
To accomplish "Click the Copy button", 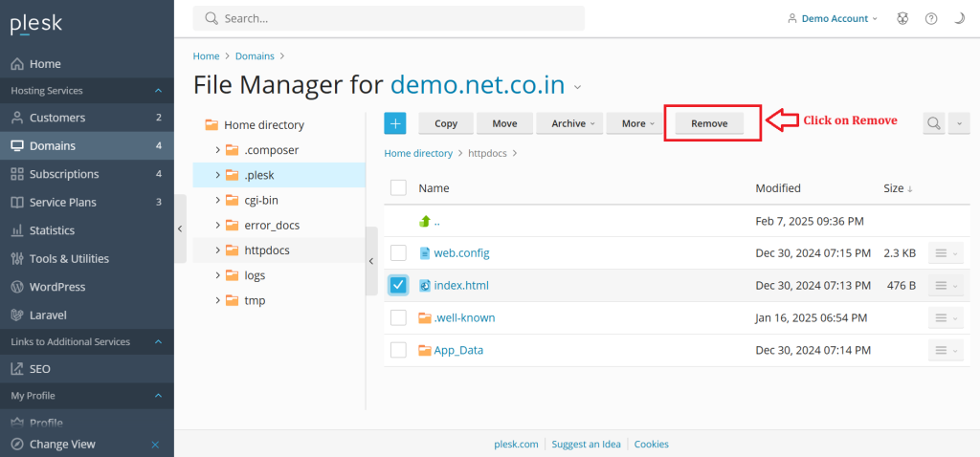I will coord(446,123).
